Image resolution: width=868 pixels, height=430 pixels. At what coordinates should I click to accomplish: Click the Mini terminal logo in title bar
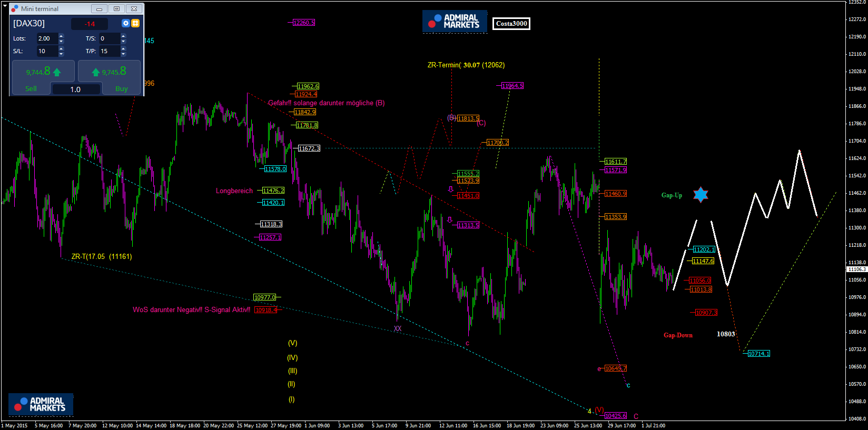pos(15,9)
